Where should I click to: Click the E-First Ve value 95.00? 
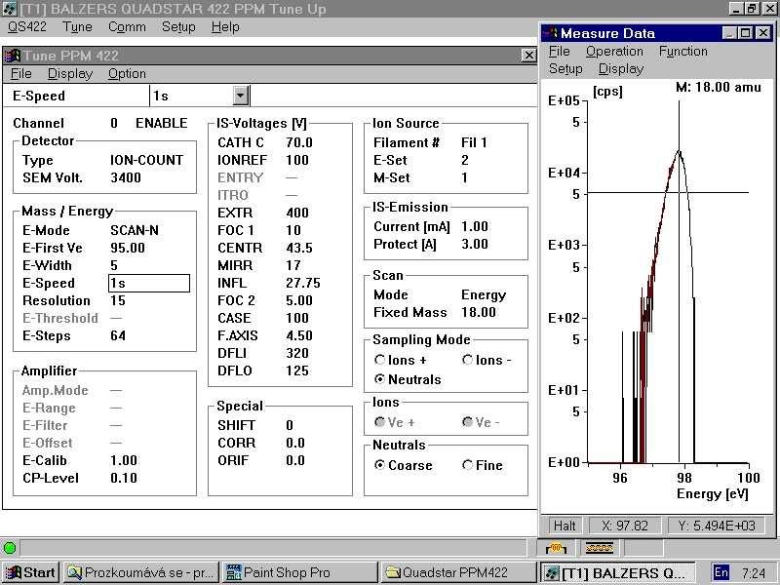tap(128, 248)
